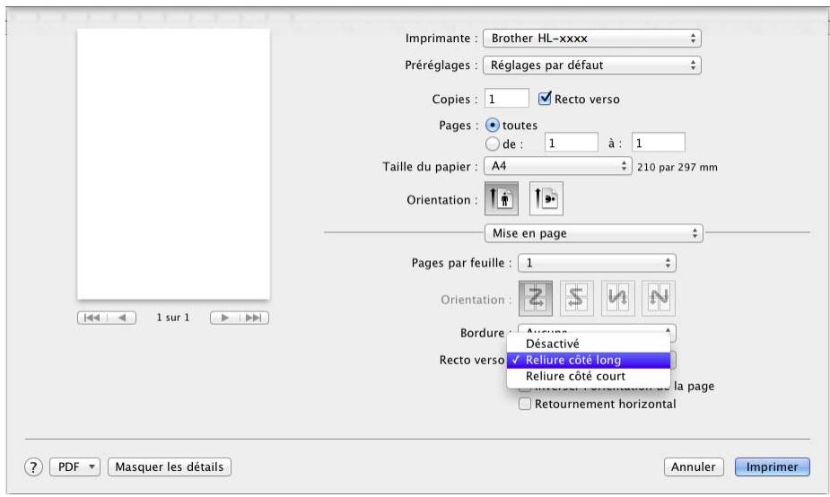Select the 'de' page range radio button
The width and height of the screenshot is (830, 497).
click(493, 144)
